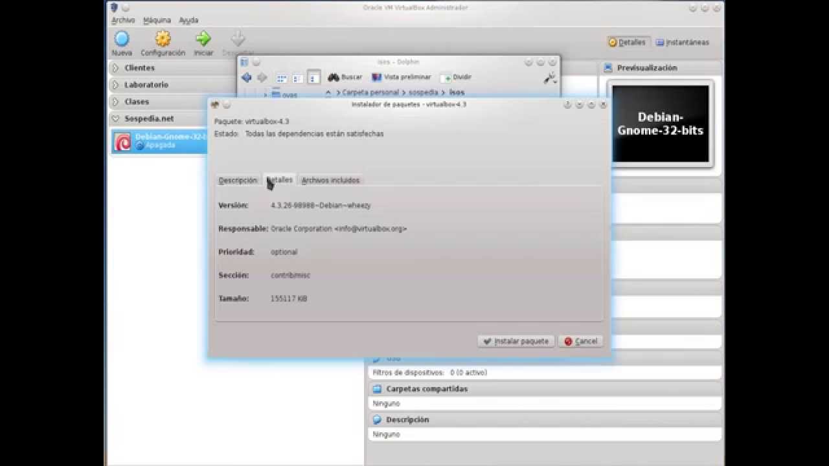Click the Buscar binoculars in Dolphin
The image size is (829, 466).
coord(334,77)
